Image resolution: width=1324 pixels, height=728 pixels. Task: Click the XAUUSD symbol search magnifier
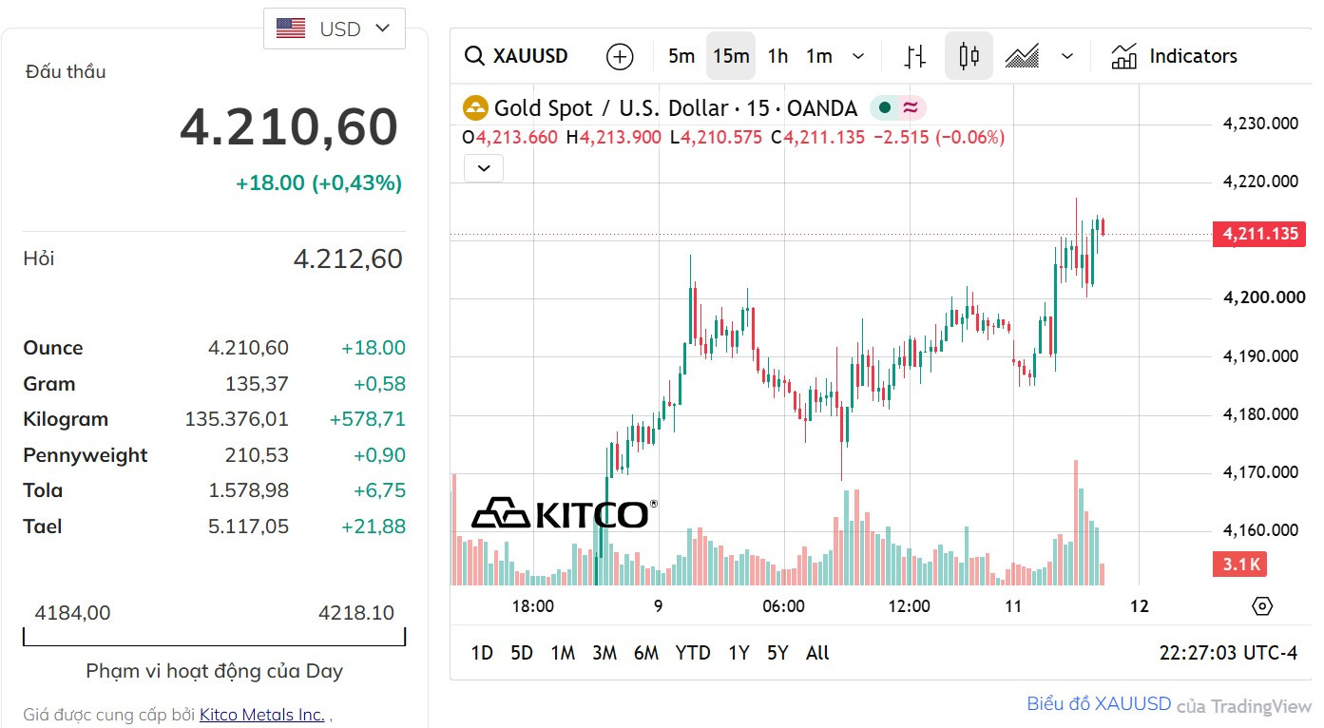pyautogui.click(x=474, y=56)
